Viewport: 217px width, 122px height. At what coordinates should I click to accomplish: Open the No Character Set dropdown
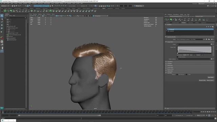pyautogui.click(x=179, y=115)
